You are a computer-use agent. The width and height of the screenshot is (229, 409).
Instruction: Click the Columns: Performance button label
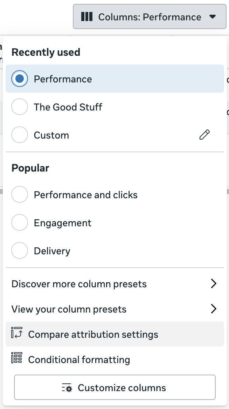pyautogui.click(x=150, y=17)
